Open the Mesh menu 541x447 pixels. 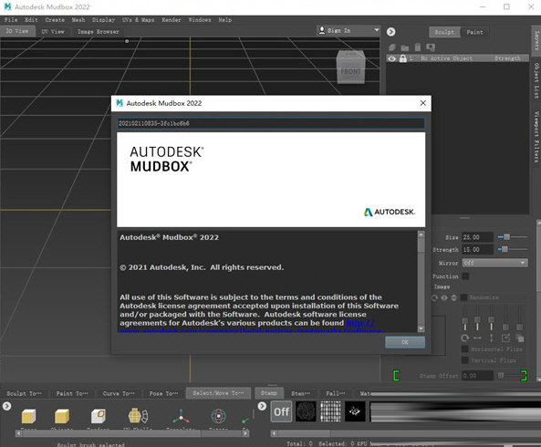tap(78, 20)
